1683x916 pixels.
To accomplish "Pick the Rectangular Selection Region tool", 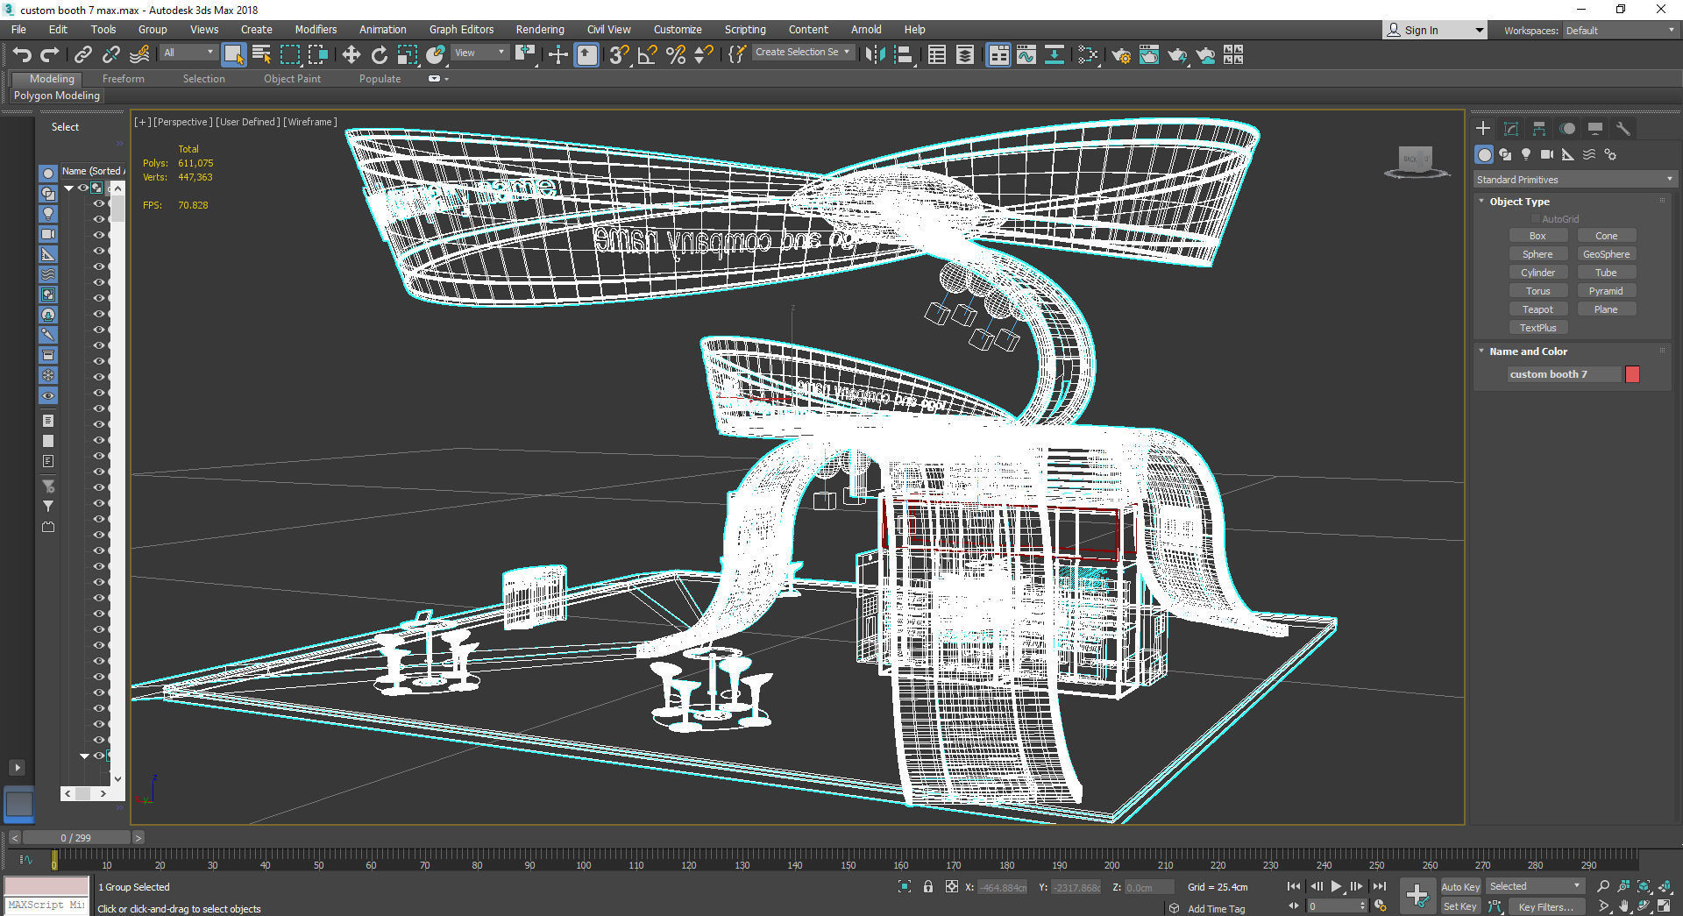I will click(x=289, y=55).
